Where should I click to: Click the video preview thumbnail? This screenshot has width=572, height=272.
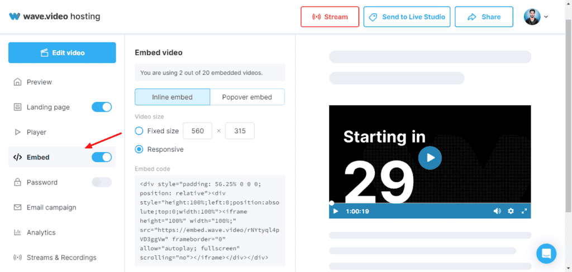[430, 162]
